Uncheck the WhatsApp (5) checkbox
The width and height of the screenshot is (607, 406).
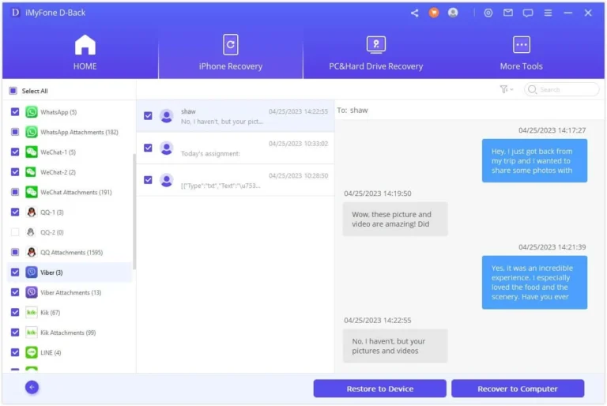click(15, 112)
